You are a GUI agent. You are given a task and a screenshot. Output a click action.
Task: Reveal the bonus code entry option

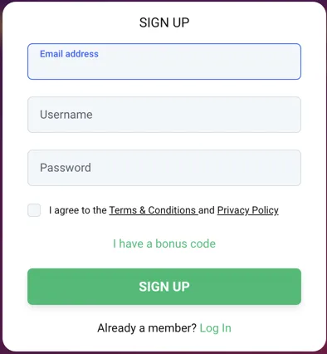pyautogui.click(x=164, y=243)
